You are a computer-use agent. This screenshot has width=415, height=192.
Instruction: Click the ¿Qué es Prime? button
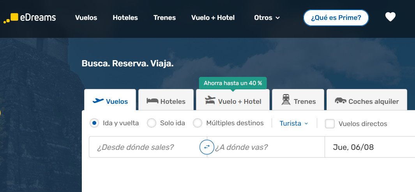pyautogui.click(x=336, y=18)
